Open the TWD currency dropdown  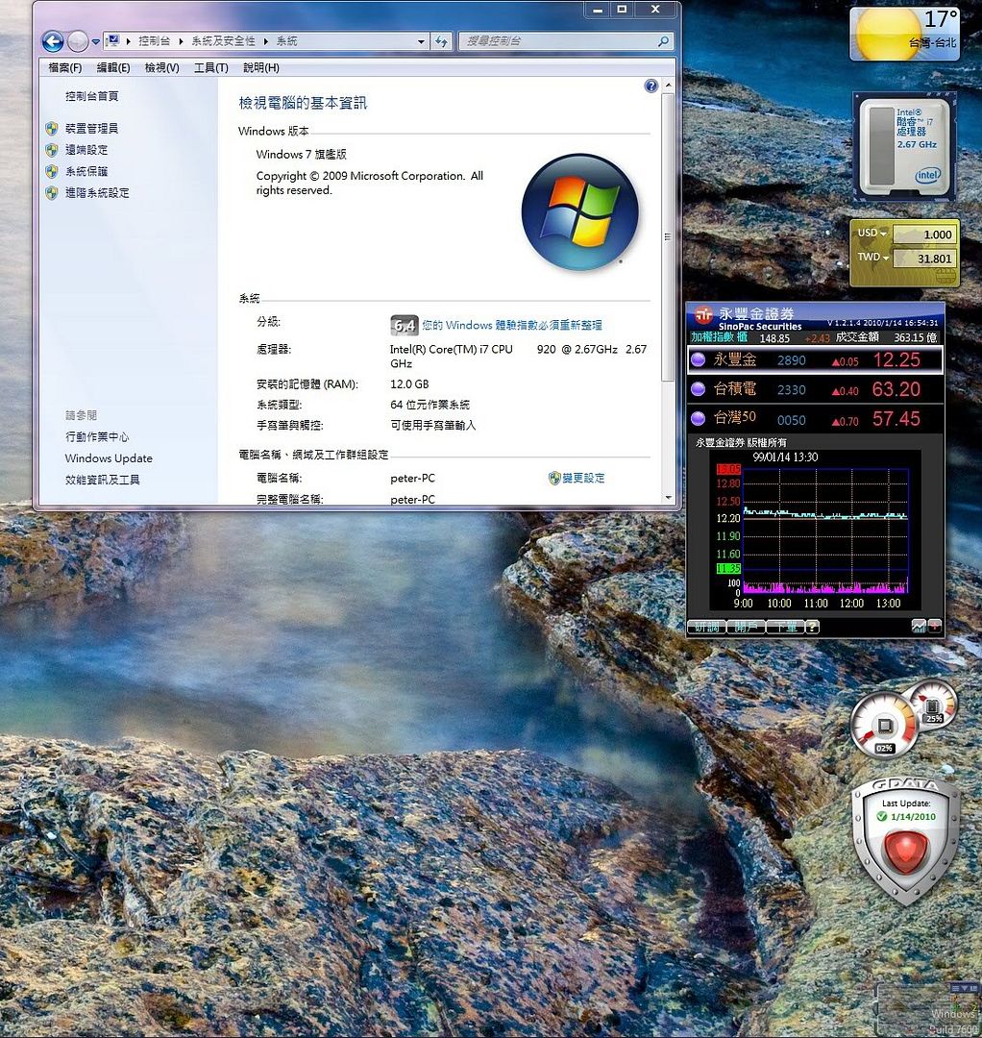(873, 257)
